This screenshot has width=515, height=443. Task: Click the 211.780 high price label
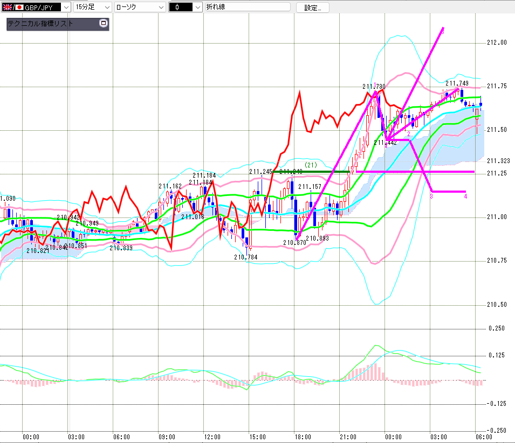374,87
